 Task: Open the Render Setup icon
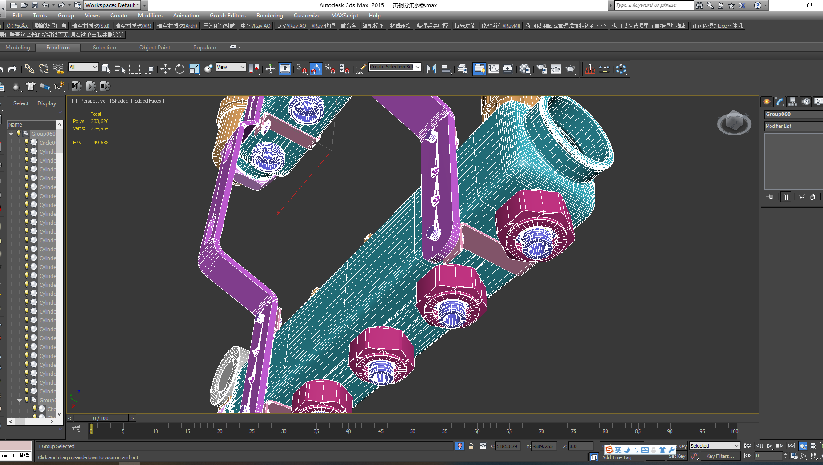542,68
